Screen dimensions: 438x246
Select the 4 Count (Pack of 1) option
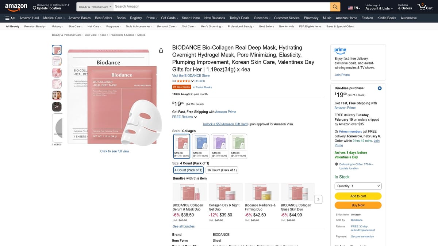coord(189,170)
